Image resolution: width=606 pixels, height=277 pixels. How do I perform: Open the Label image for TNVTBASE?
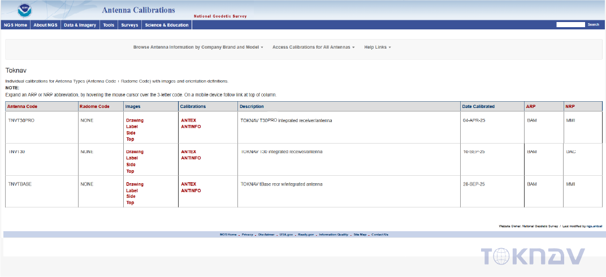[x=132, y=191]
